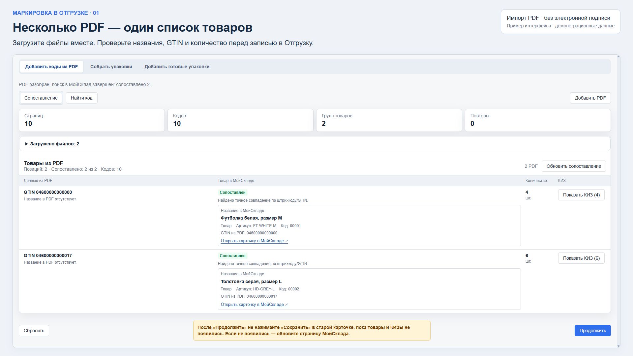Click the «Код: 00002» text
The height and width of the screenshot is (356, 633).
[289, 289]
